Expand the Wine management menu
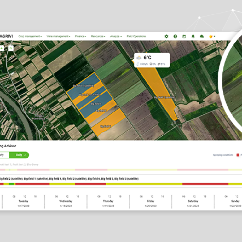This screenshot has height=242, width=242. click(x=58, y=37)
